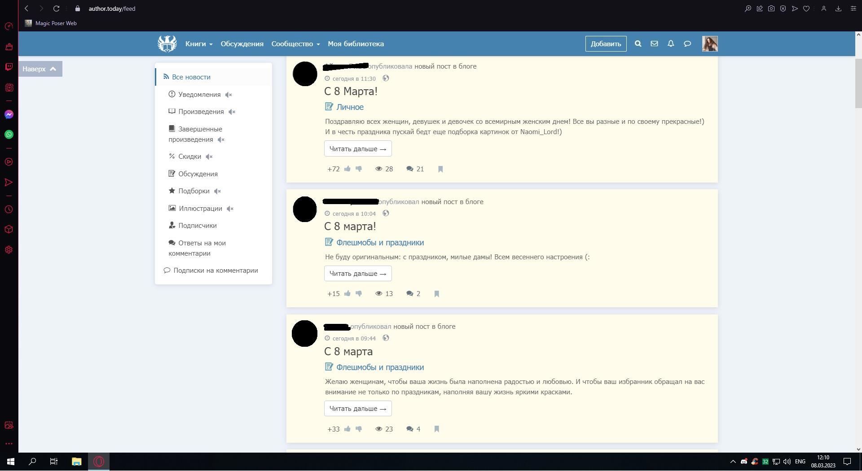Screen dimensions: 862x471
Task: Toggle mute for Скидки feed
Action: (x=209, y=157)
